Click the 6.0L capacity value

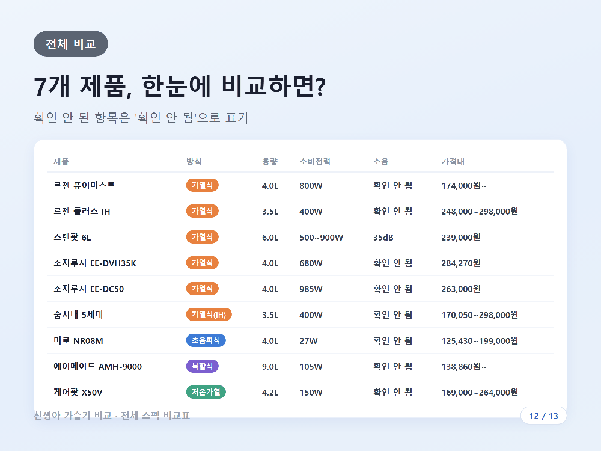270,238
